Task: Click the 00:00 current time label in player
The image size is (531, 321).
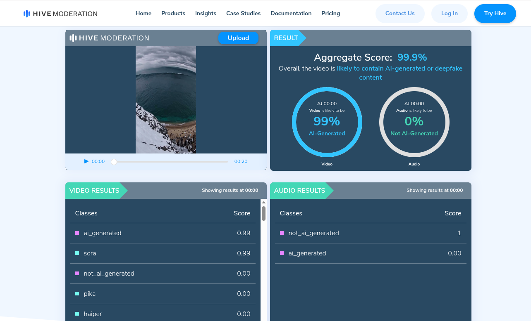Action: (x=98, y=161)
